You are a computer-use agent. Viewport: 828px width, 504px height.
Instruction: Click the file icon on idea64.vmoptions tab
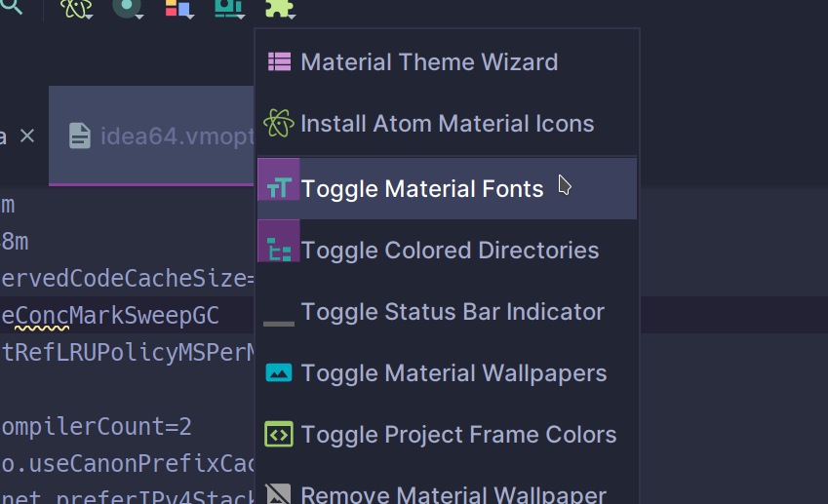(x=80, y=136)
